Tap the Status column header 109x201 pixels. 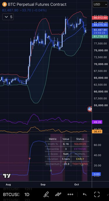pos(80,139)
